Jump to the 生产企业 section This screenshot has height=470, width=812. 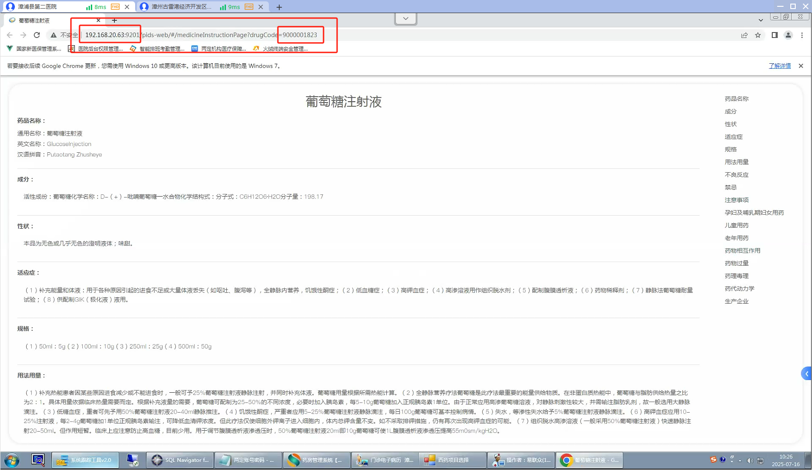737,301
